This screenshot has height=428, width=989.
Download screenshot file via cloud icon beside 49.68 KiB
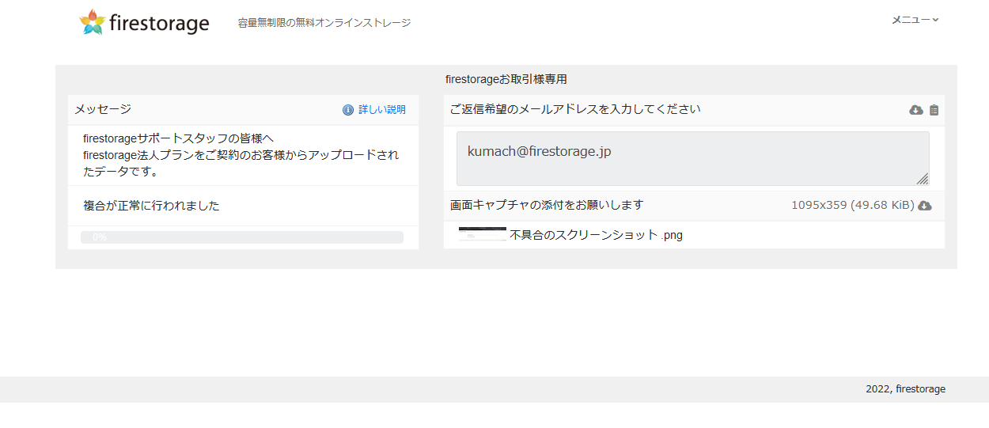(x=925, y=206)
